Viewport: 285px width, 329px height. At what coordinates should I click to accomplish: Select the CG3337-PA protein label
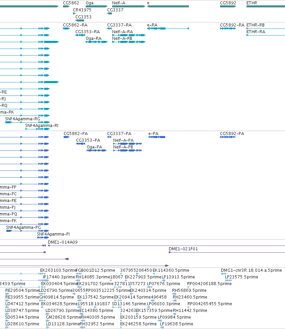pos(119,133)
